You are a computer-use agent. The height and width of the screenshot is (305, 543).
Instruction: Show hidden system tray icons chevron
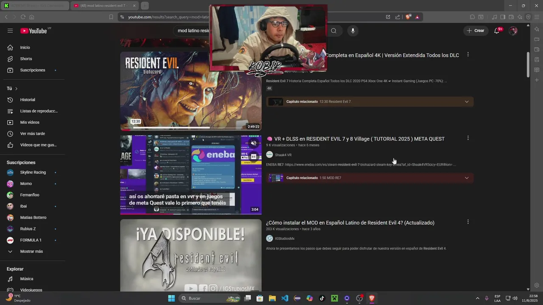[477, 298]
